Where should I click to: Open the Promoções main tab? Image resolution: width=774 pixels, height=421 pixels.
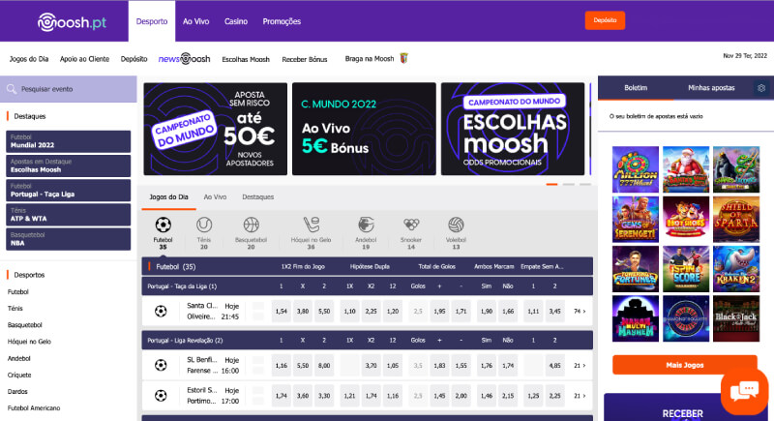click(x=282, y=21)
